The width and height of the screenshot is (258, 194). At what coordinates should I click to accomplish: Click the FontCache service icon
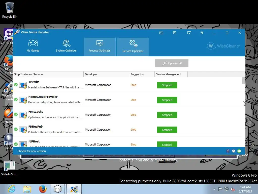coord(23,115)
